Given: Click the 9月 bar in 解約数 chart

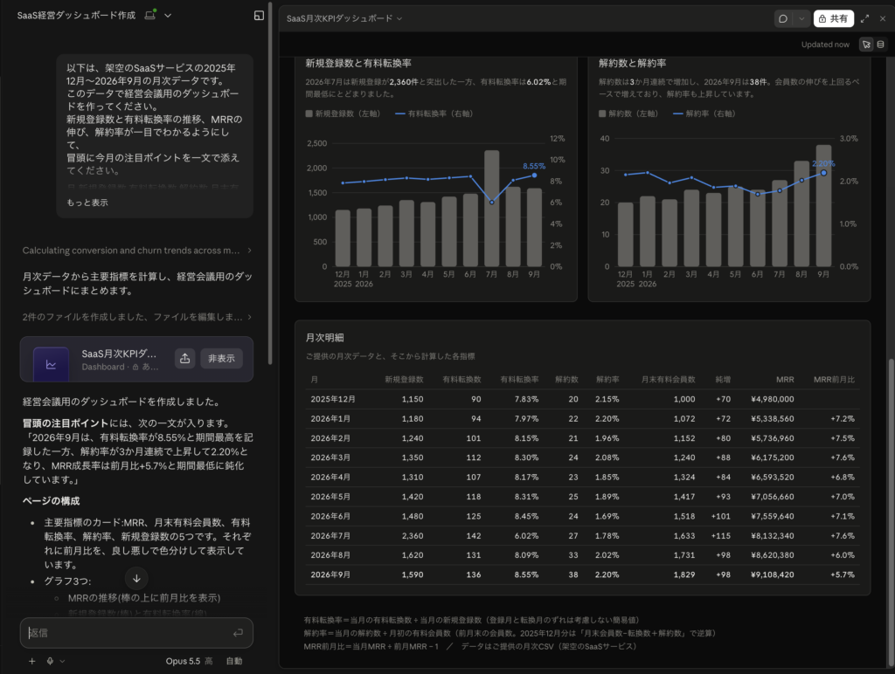Looking at the screenshot, I should (823, 205).
